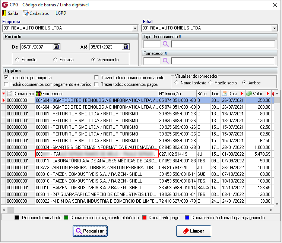Click red arrow next to Data header

pos(242,94)
